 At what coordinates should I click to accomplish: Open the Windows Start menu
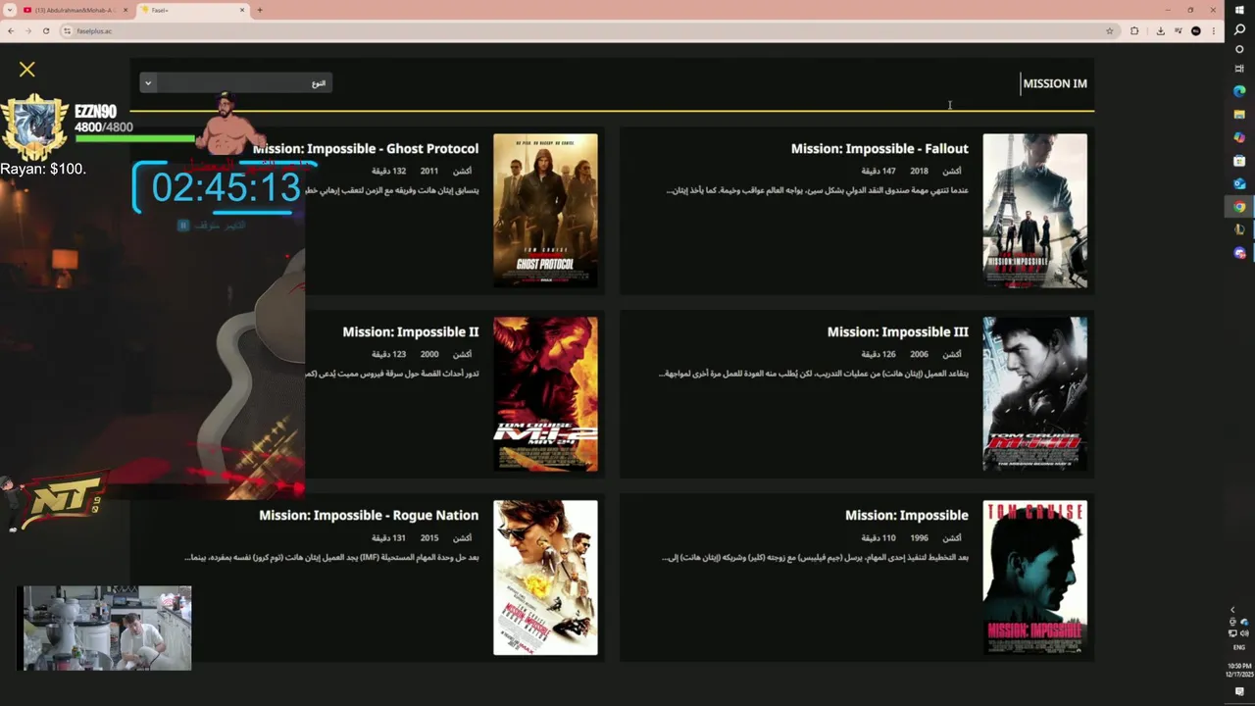[1239, 10]
